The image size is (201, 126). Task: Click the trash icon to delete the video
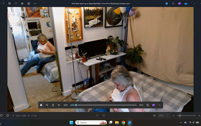[x=9, y=4]
